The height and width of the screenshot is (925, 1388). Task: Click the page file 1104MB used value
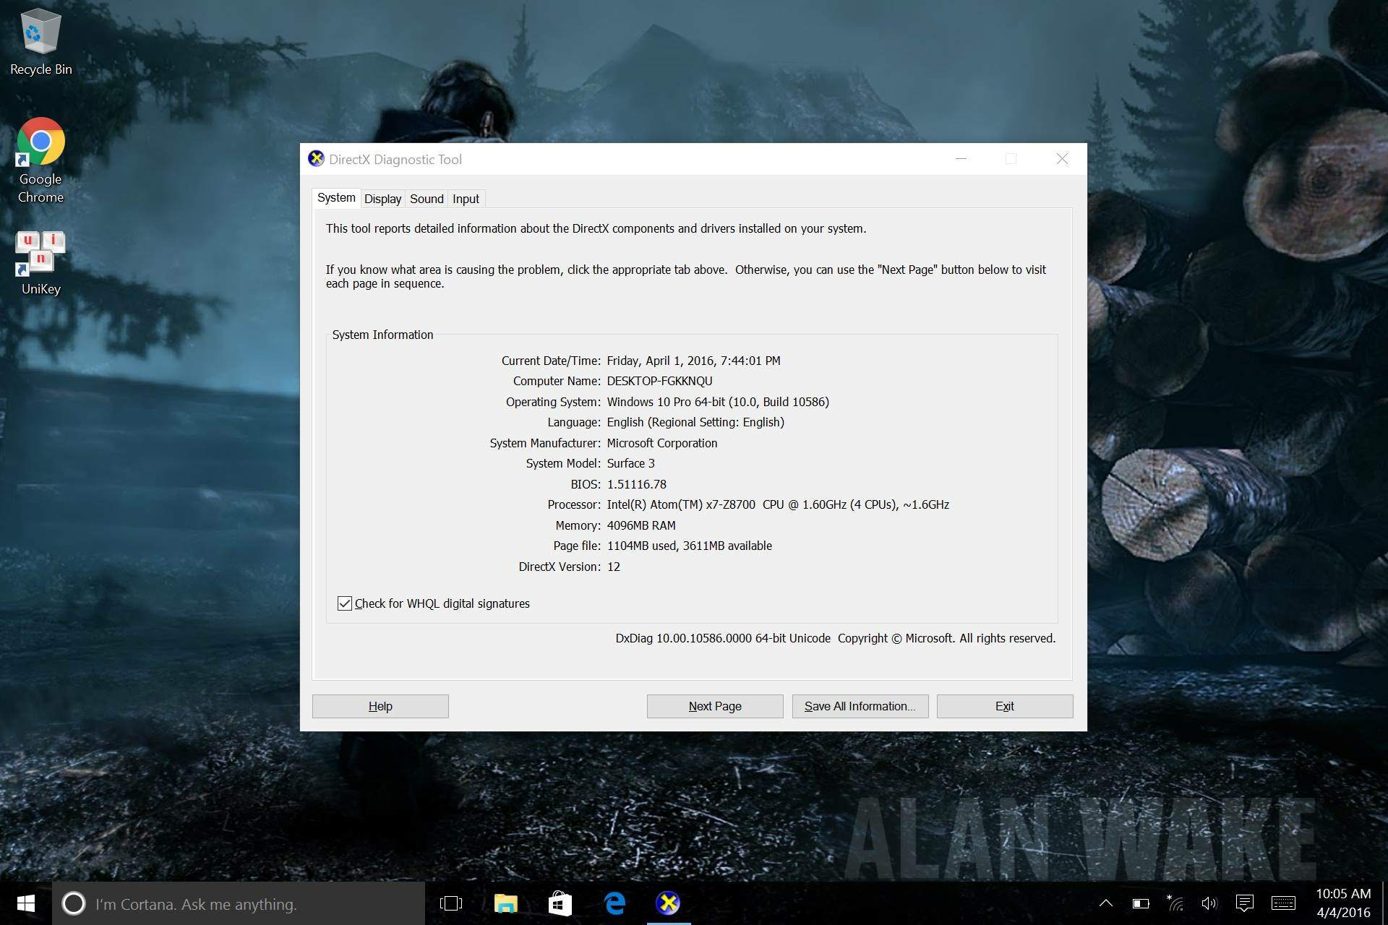[689, 546]
